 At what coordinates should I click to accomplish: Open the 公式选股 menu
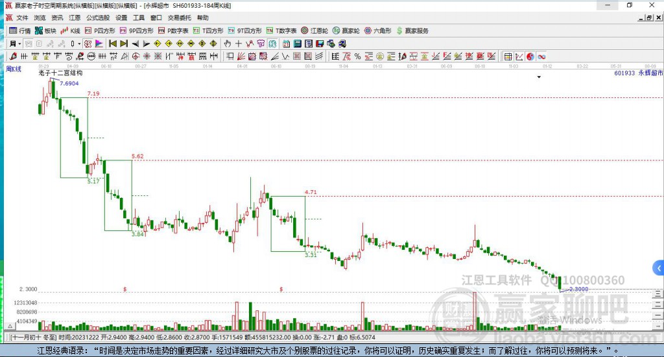coord(98,18)
